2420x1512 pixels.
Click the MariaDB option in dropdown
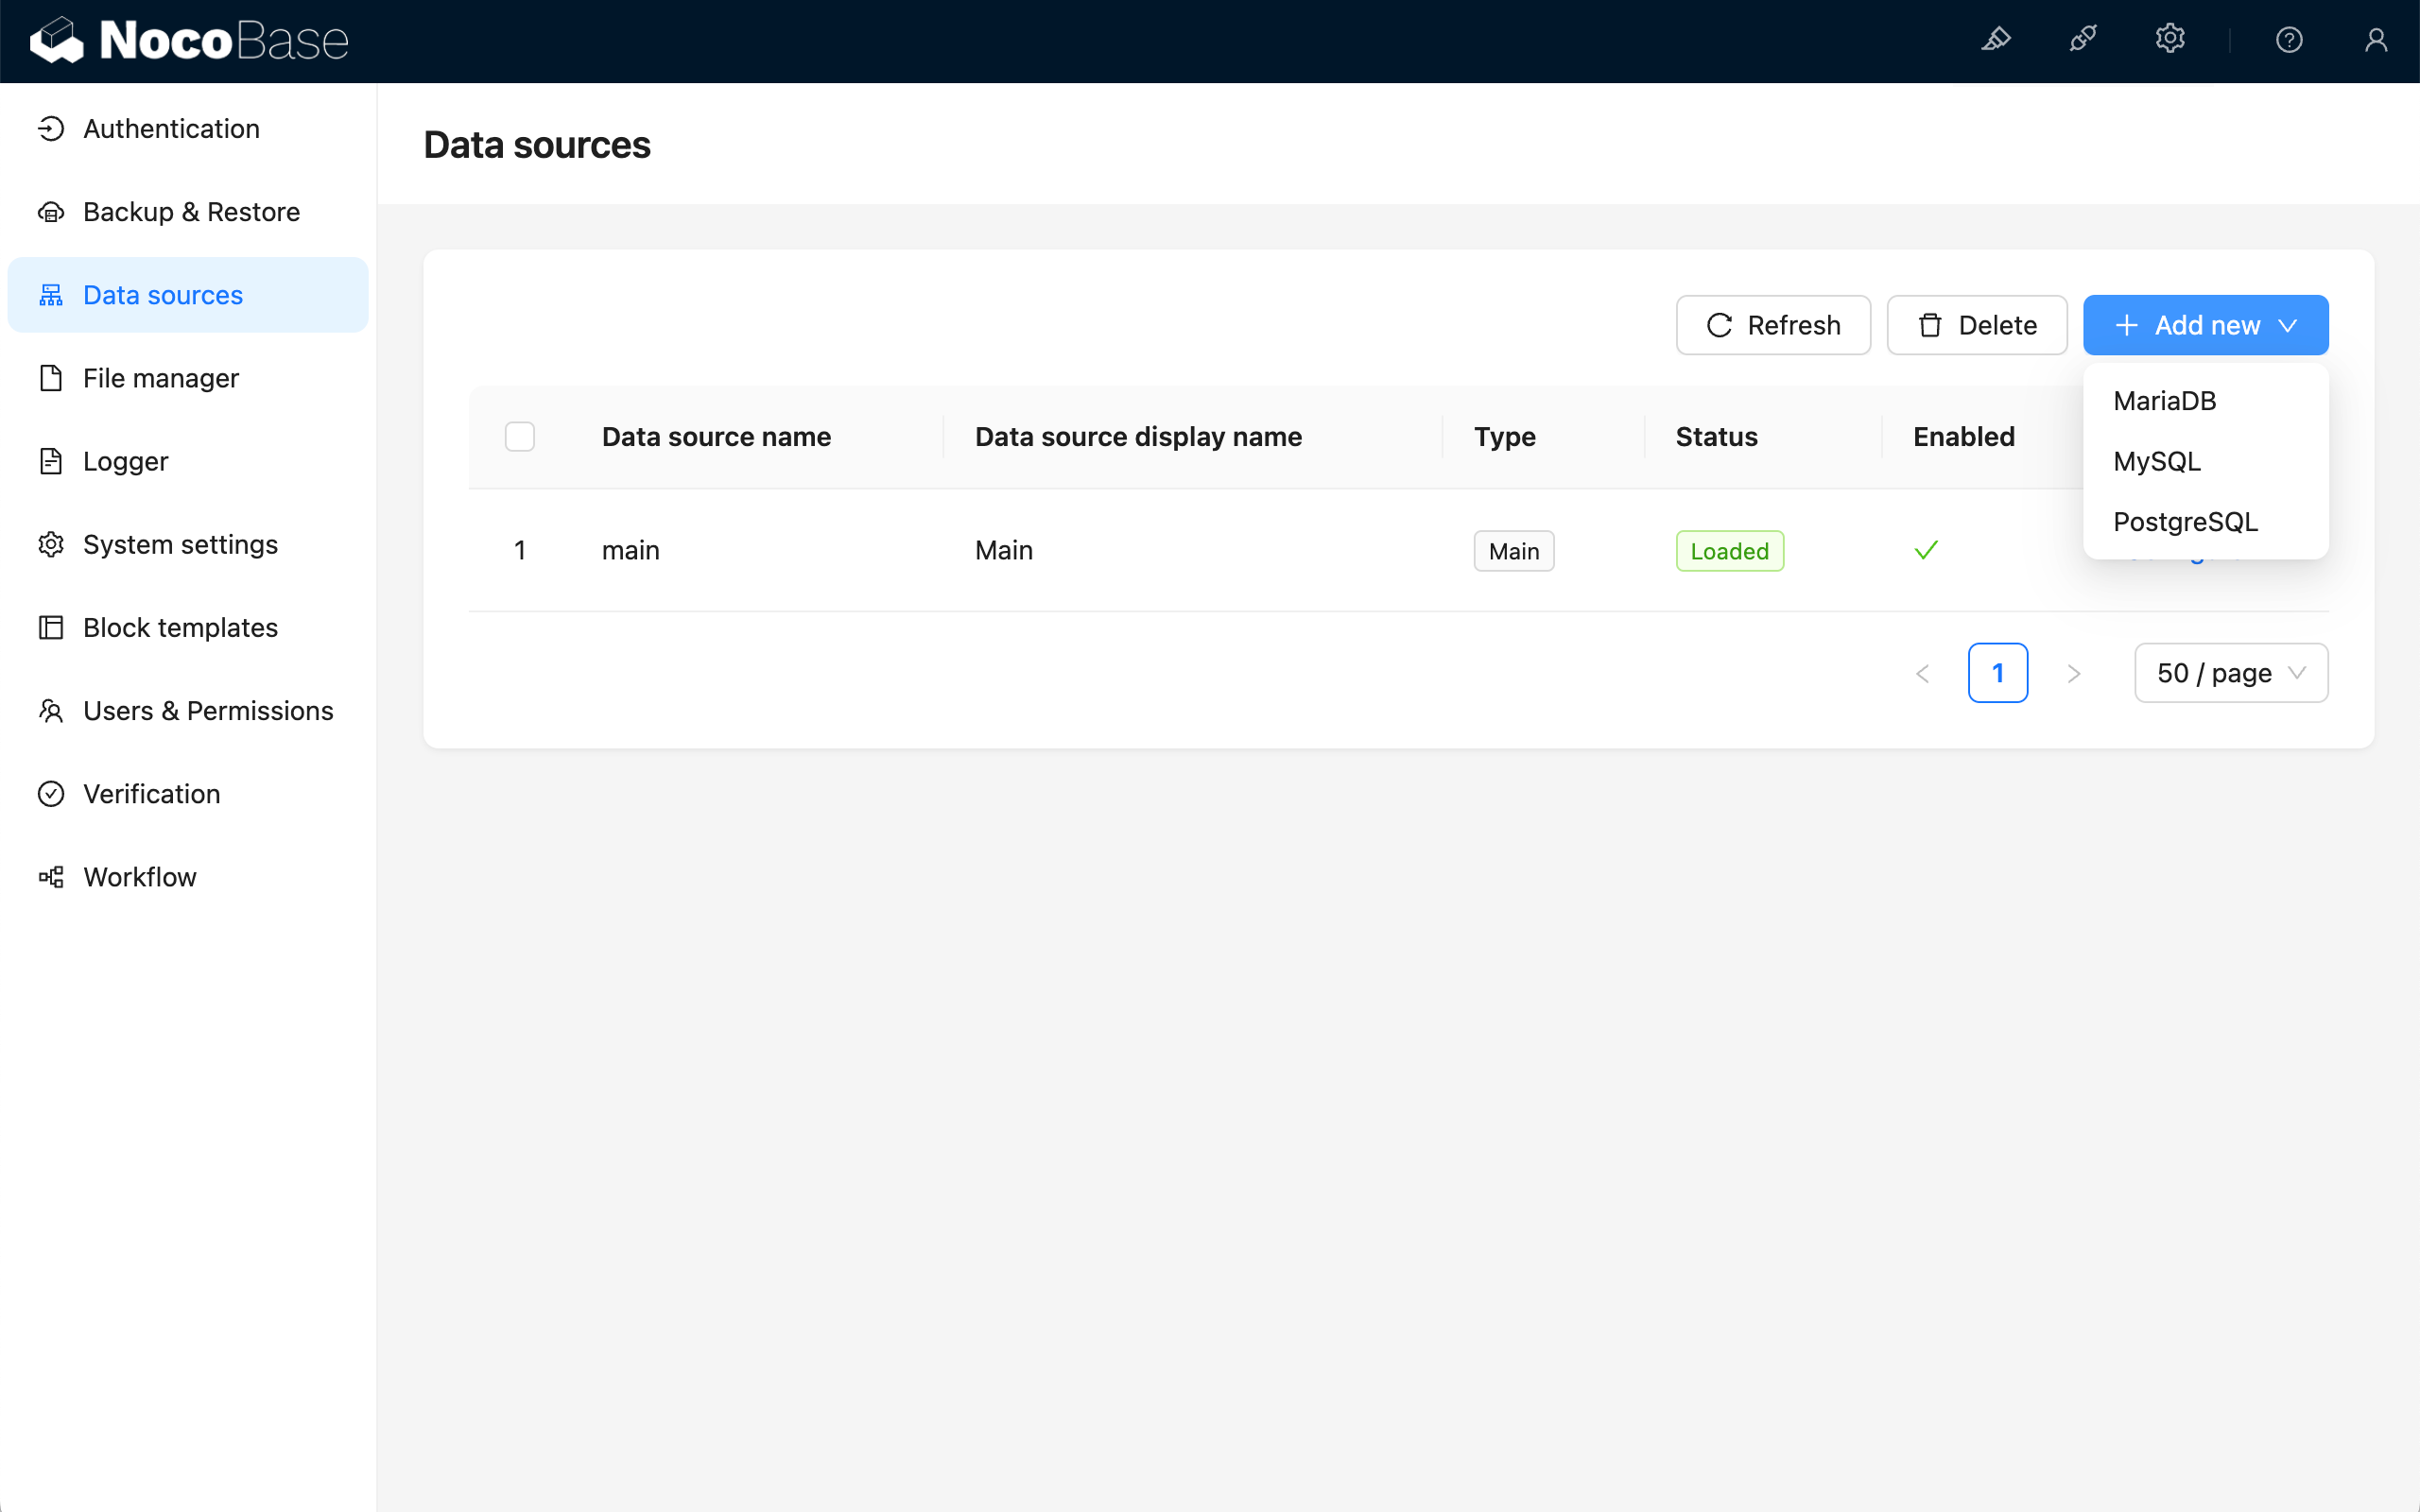tap(2166, 401)
